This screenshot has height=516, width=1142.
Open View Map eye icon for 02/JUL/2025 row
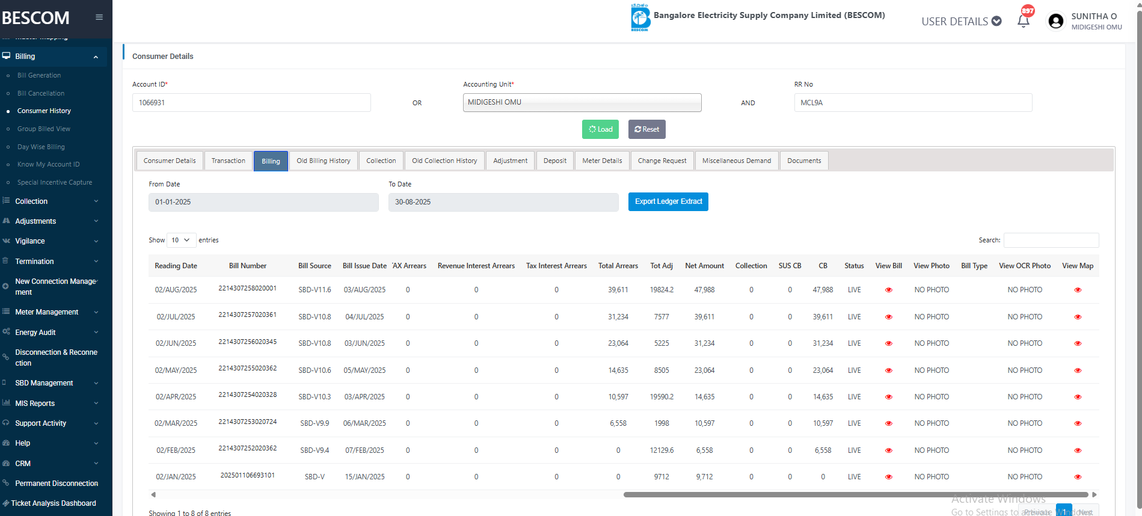(x=1077, y=317)
